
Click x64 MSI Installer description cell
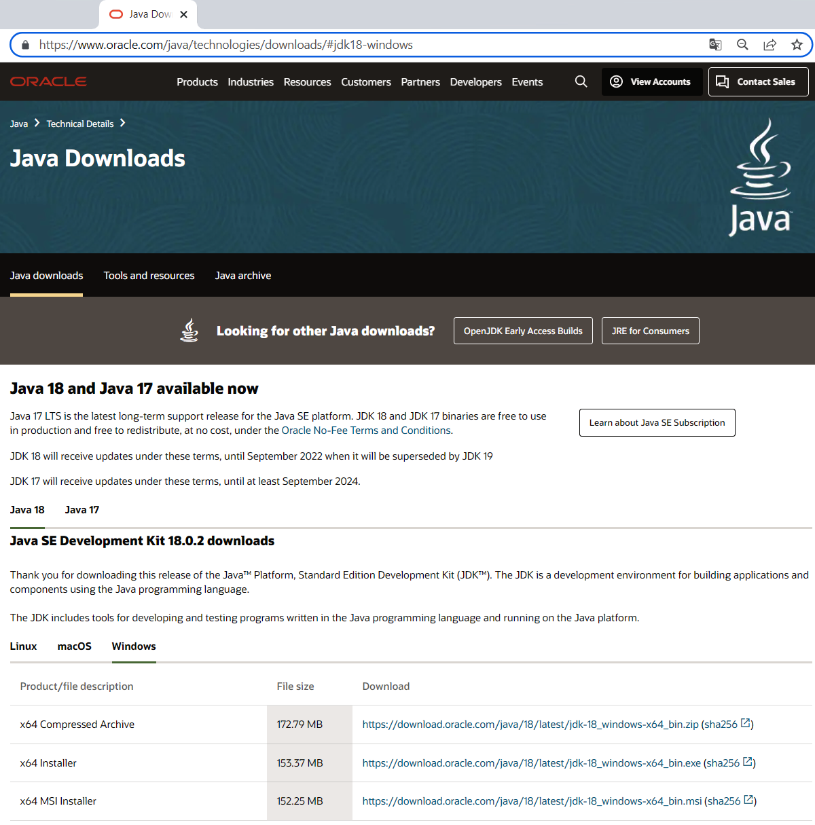pos(139,801)
